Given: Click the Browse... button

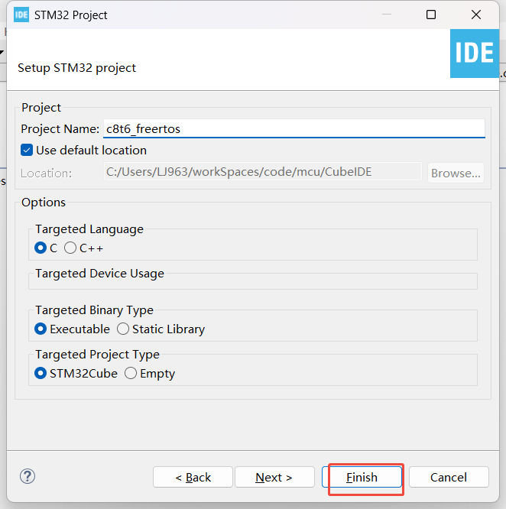Looking at the screenshot, I should (456, 173).
